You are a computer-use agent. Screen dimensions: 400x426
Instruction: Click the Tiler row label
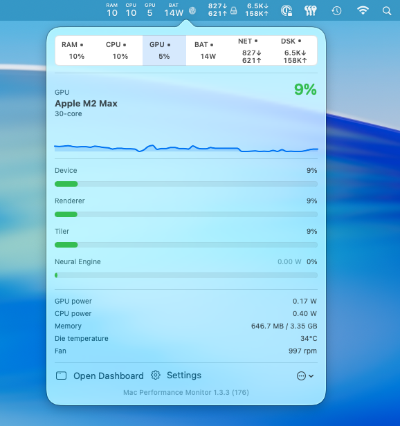click(x=62, y=231)
